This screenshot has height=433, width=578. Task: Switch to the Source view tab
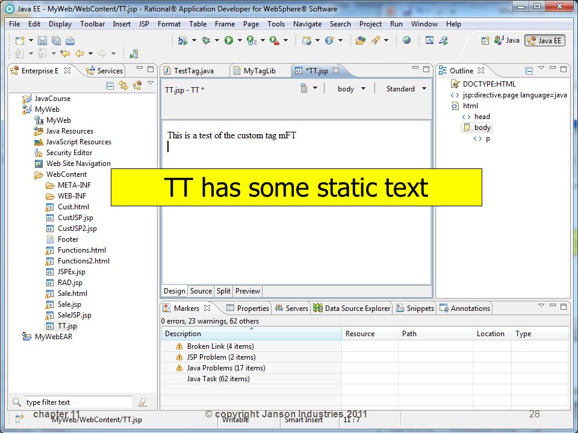tap(201, 291)
